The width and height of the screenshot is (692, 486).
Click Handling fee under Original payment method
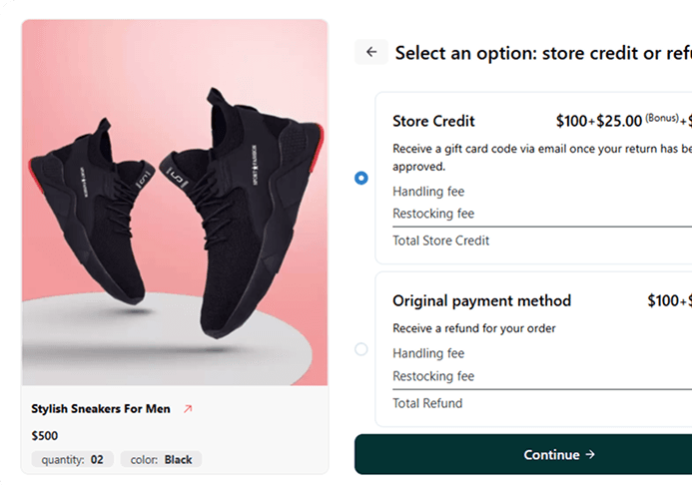428,353
